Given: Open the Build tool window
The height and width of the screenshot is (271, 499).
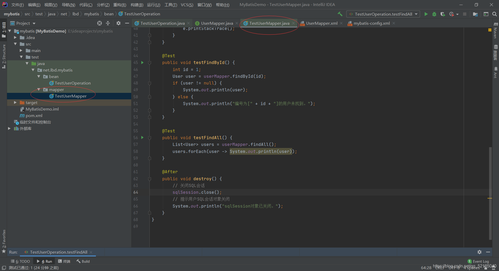Looking at the screenshot, I should (83, 261).
